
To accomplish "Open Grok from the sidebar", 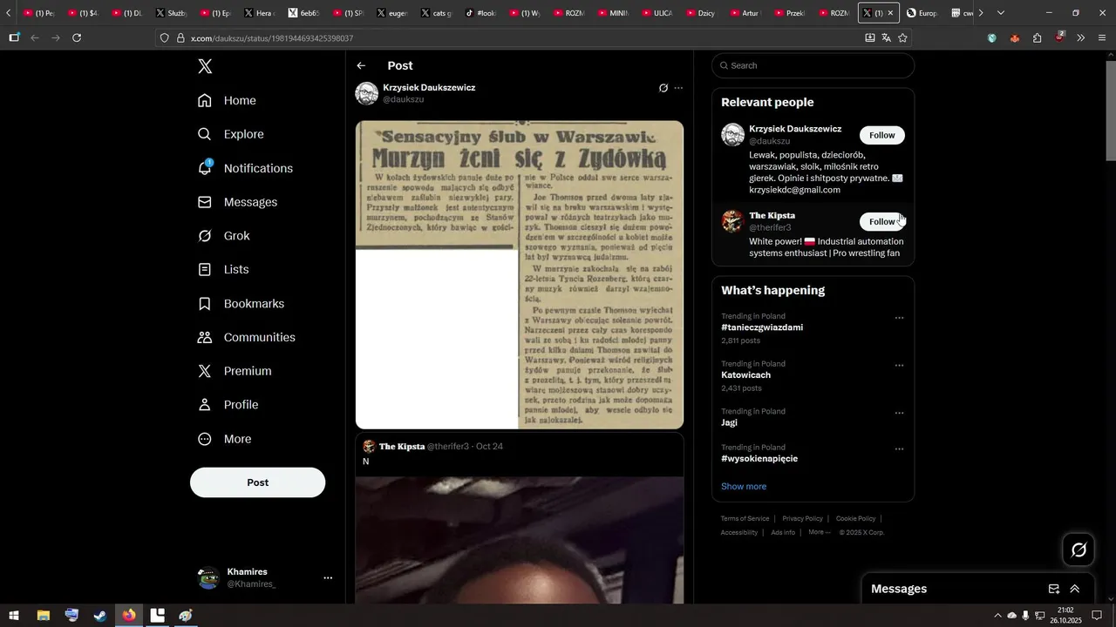I will pyautogui.click(x=223, y=236).
